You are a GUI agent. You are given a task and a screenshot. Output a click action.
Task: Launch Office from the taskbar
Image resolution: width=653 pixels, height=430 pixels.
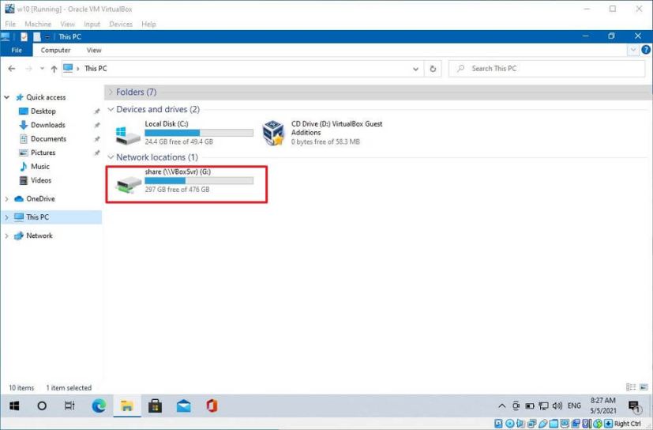coord(212,405)
